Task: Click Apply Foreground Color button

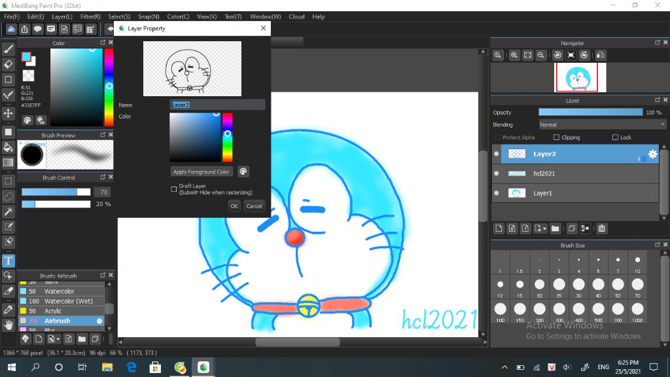Action: click(202, 171)
